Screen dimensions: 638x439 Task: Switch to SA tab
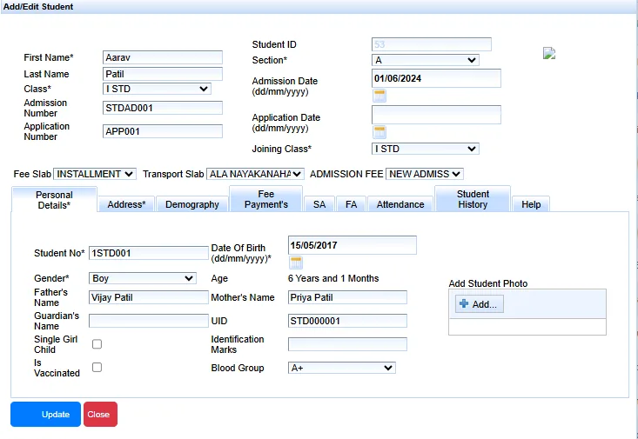[319, 204]
